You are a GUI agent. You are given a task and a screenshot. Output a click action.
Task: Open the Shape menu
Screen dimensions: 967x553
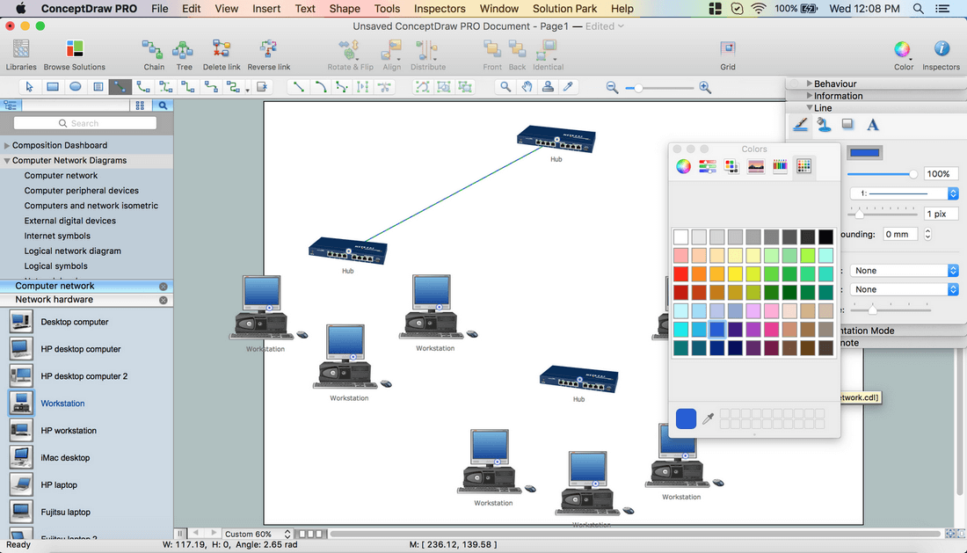point(345,9)
